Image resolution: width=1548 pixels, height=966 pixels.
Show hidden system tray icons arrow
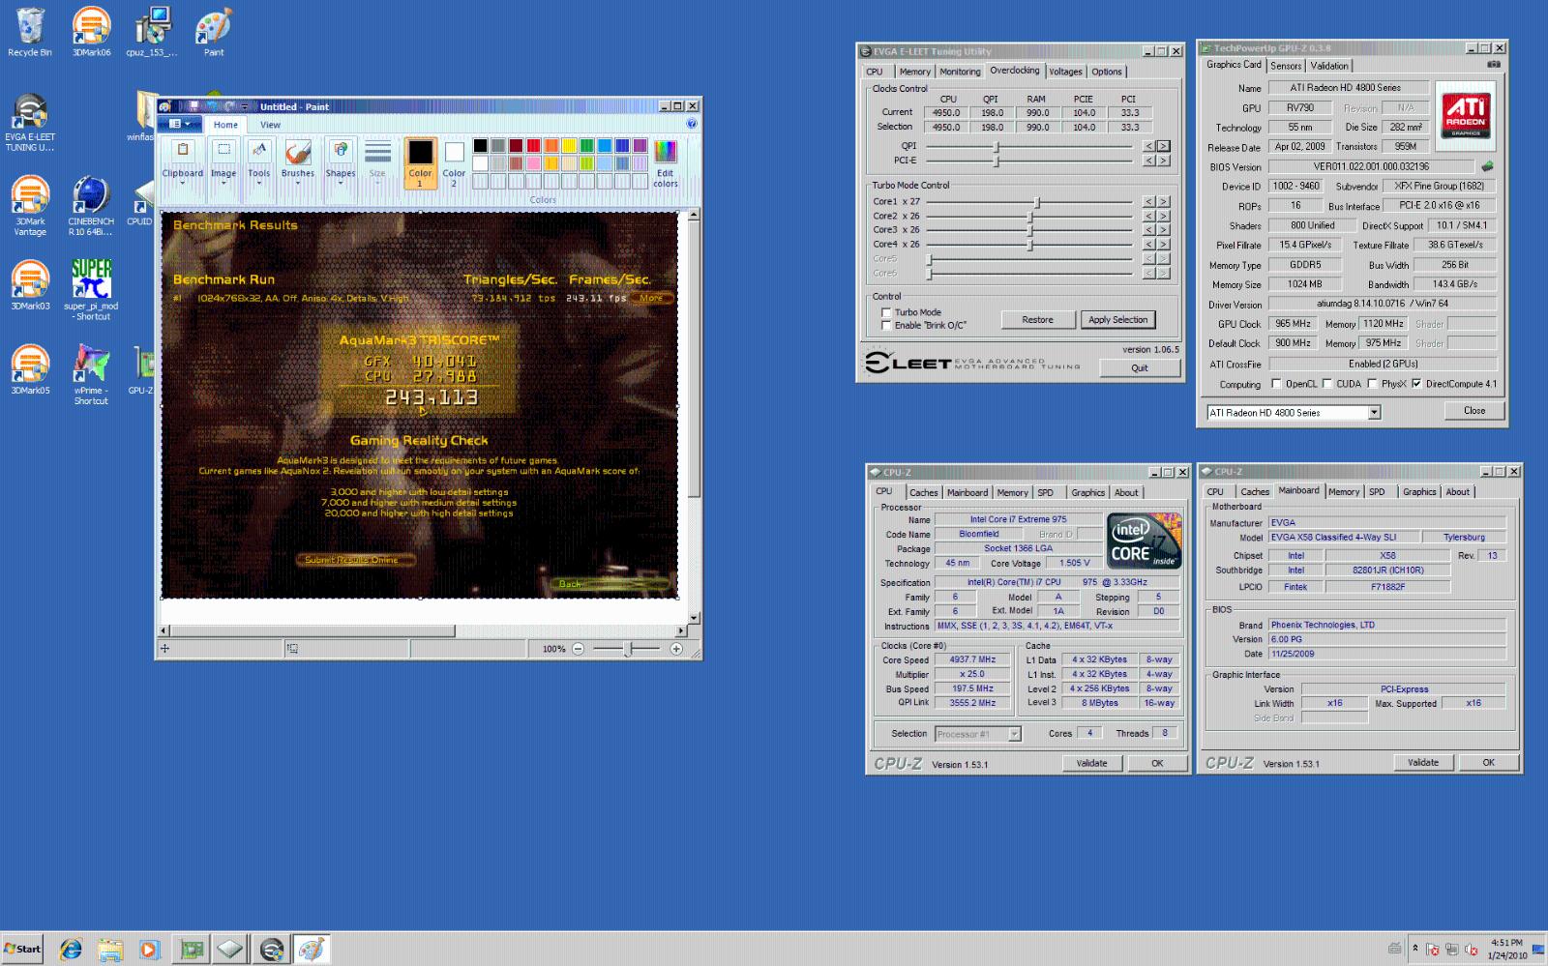[1414, 949]
